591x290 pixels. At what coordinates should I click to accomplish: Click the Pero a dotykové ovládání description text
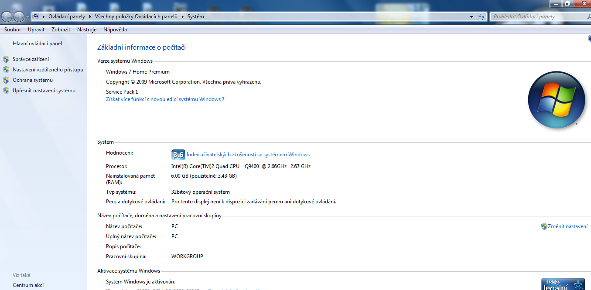click(x=254, y=202)
